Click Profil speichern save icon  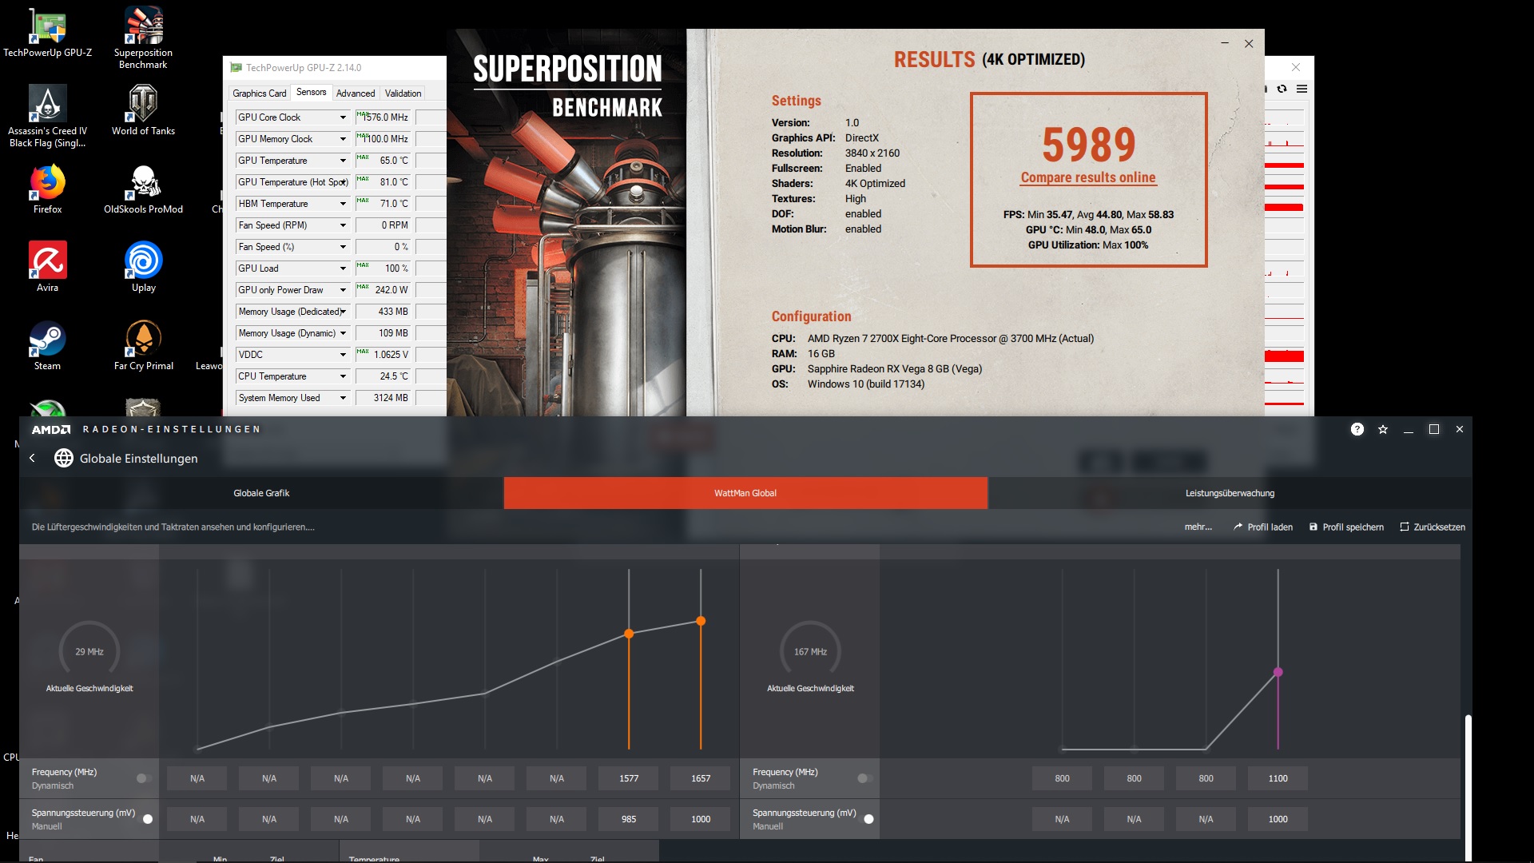(x=1313, y=527)
